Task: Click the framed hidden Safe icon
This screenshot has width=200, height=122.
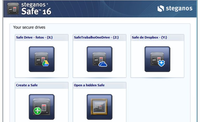Action: click(x=99, y=106)
